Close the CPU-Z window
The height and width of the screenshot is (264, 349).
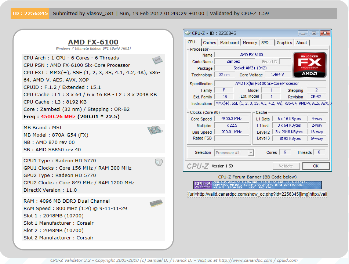pos(324,33)
